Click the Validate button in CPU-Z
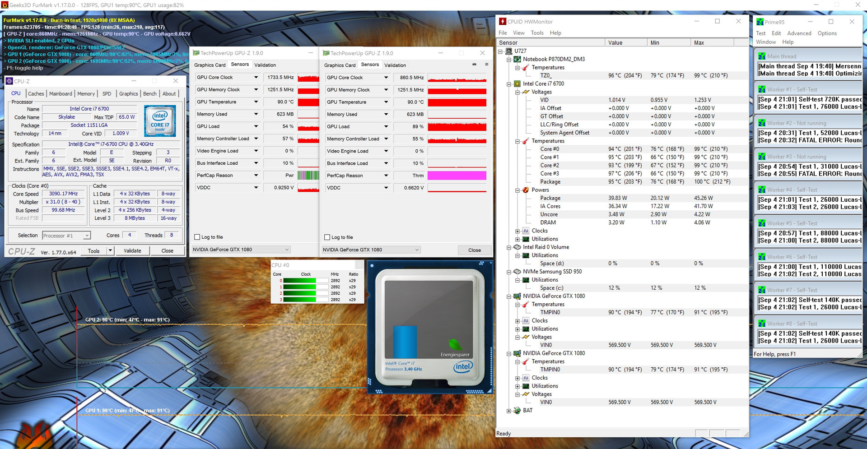 tap(132, 251)
